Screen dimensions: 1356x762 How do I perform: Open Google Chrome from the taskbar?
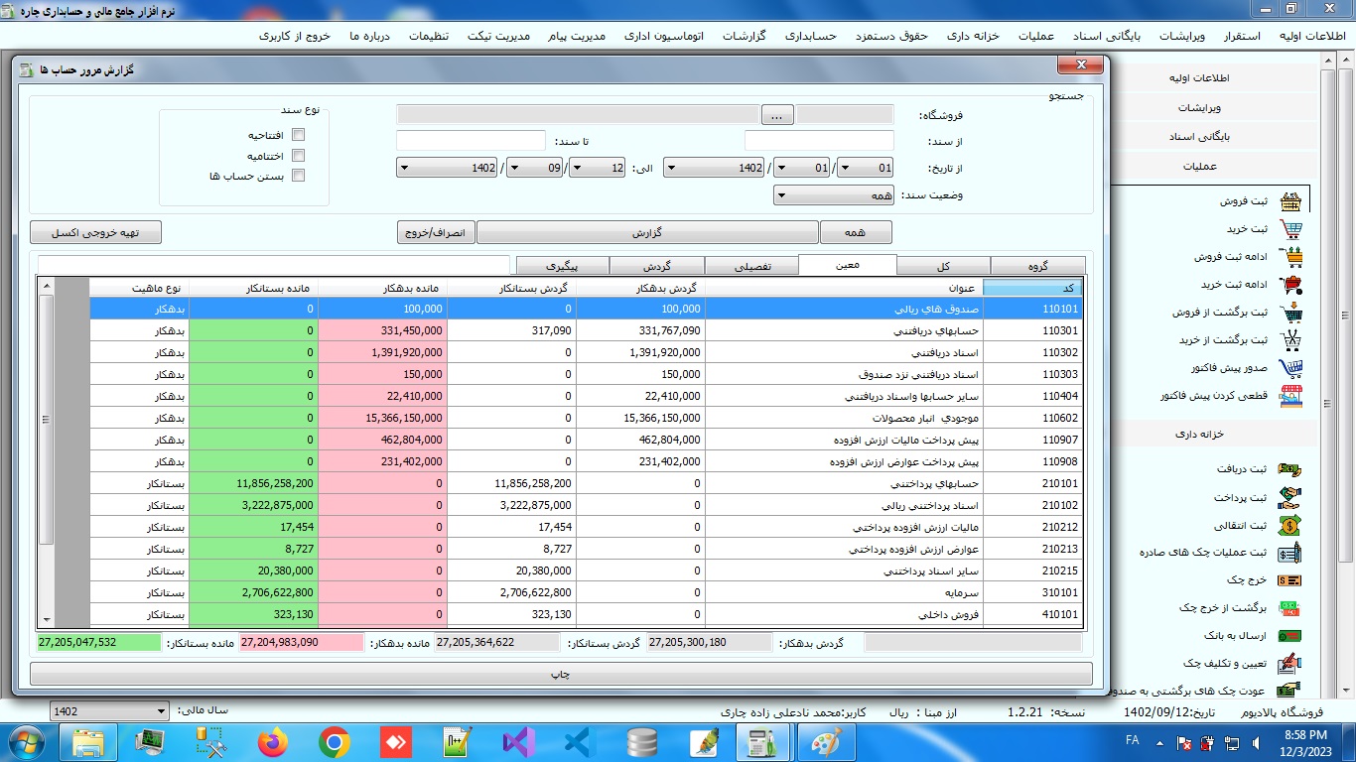(x=334, y=742)
